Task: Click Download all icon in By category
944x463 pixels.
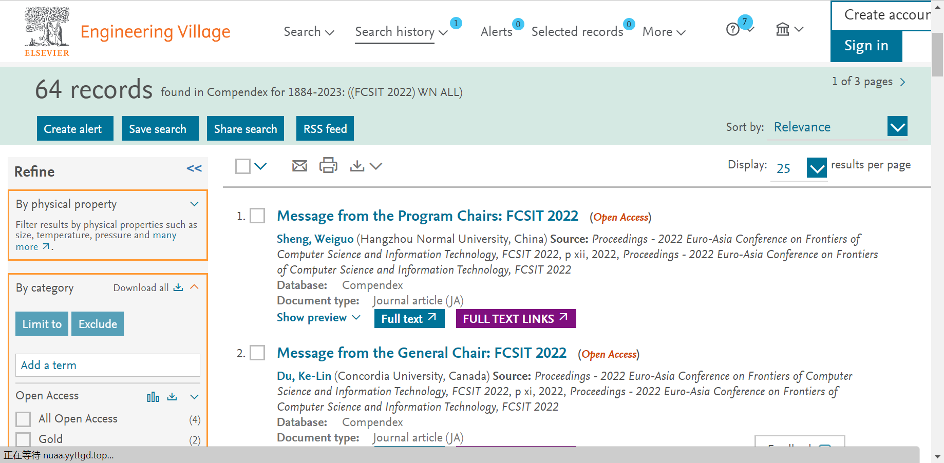Action: tap(178, 287)
